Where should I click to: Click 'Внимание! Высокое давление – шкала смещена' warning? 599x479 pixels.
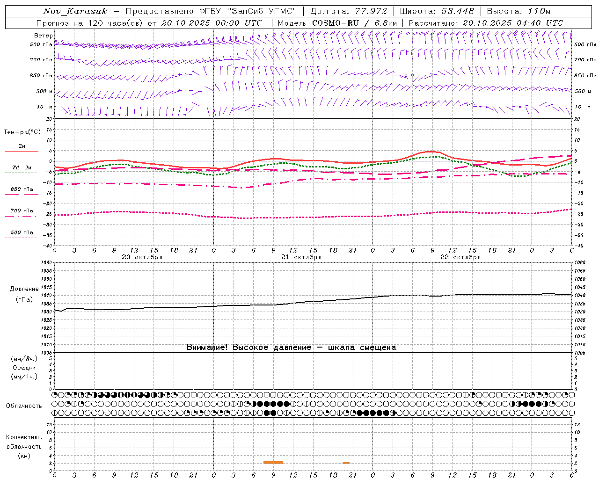(291, 348)
